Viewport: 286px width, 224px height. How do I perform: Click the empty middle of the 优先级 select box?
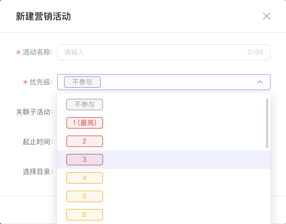(x=174, y=82)
